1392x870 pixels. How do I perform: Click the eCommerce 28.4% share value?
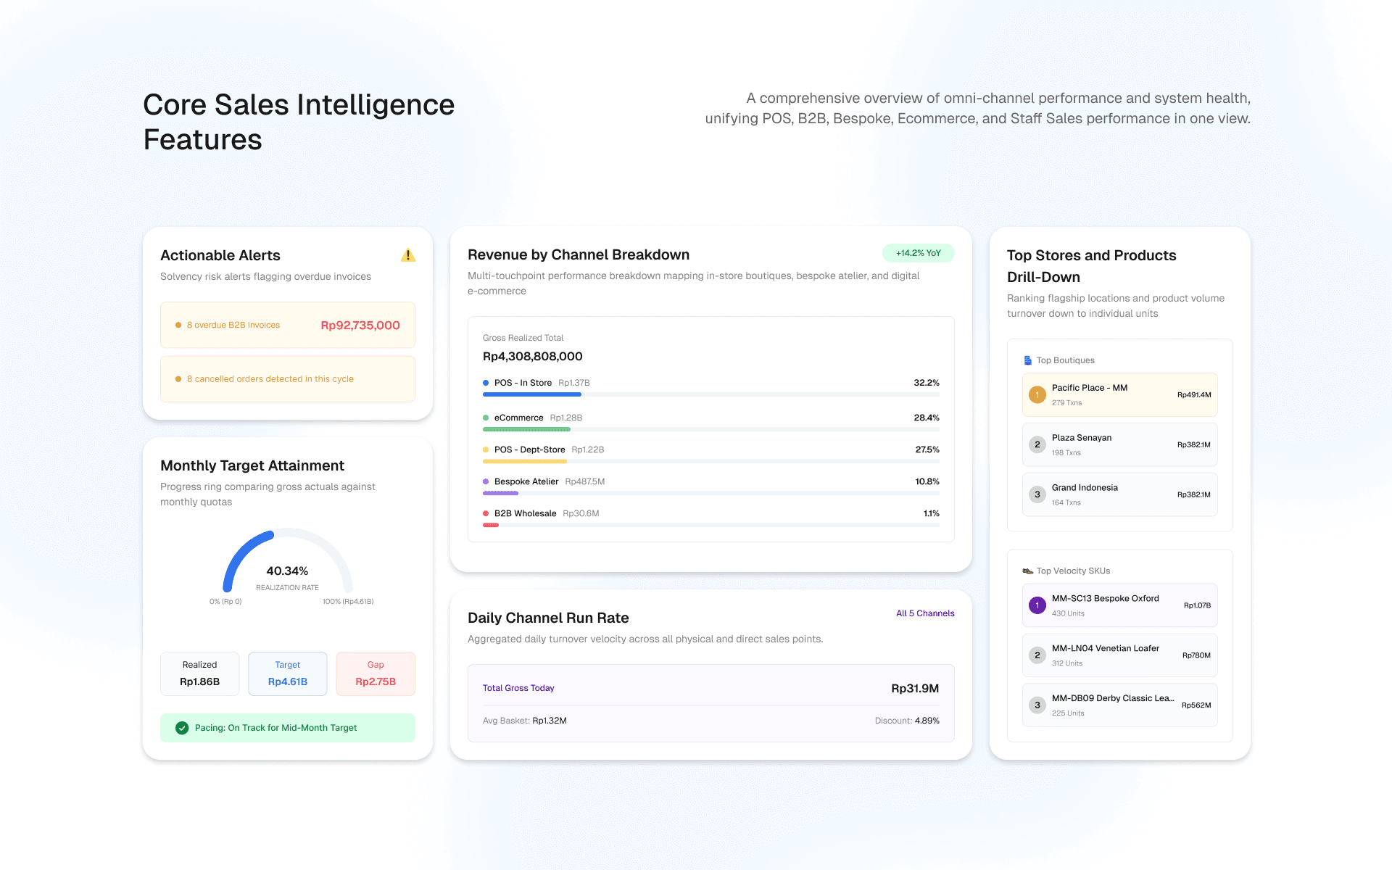[927, 418]
